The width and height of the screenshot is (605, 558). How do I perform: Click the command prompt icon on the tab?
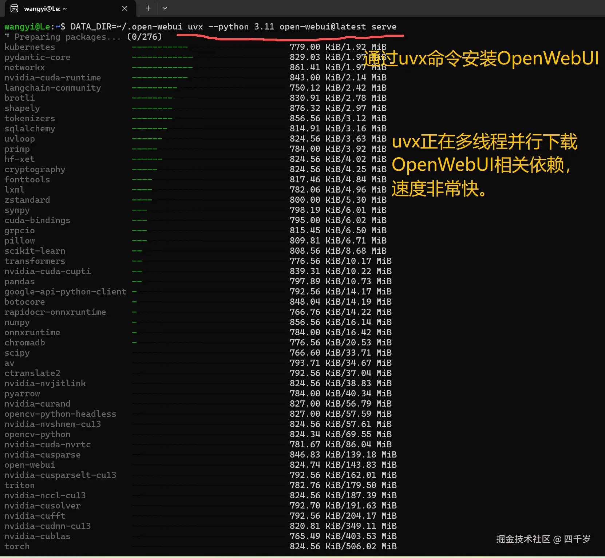coord(14,8)
